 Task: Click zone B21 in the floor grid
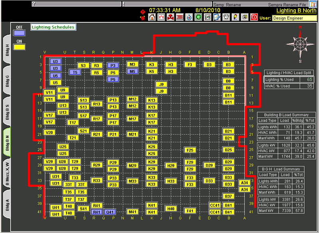pos(228,130)
